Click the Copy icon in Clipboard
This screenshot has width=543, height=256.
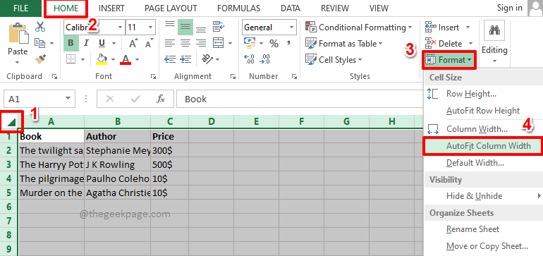[40, 43]
